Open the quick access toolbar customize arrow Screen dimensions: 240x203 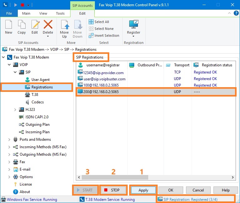tap(28, 5)
